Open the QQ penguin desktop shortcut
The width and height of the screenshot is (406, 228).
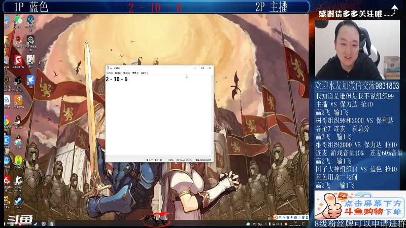[x=18, y=120]
